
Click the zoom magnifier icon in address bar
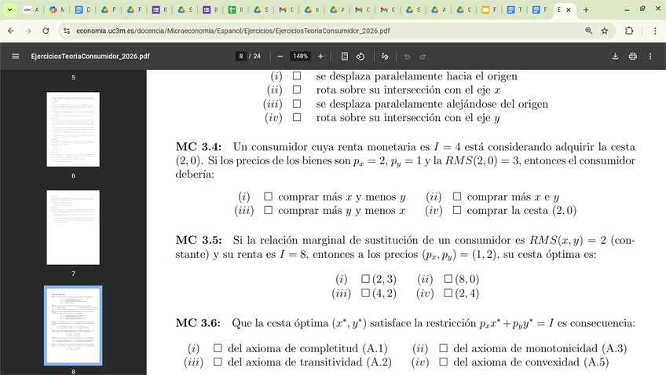589,31
